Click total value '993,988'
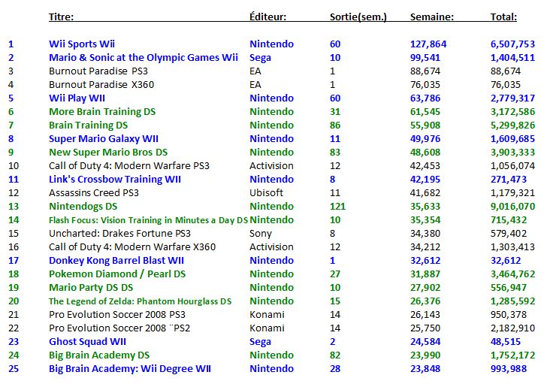 (509, 369)
